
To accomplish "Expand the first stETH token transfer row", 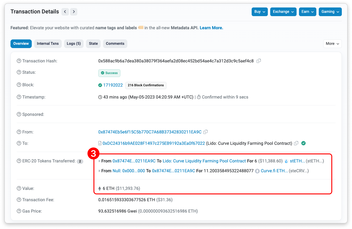I will (x=100, y=161).
